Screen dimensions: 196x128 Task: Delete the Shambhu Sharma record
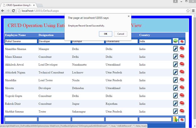(x=182, y=49)
